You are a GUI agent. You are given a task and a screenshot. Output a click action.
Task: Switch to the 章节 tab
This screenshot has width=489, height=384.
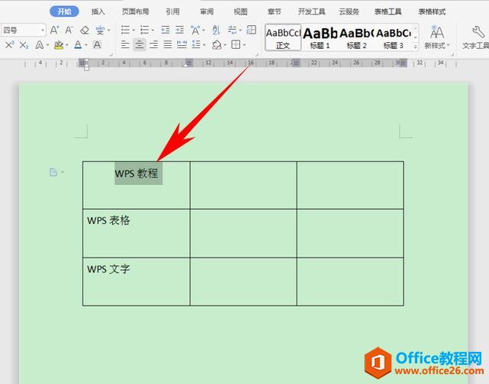(274, 11)
